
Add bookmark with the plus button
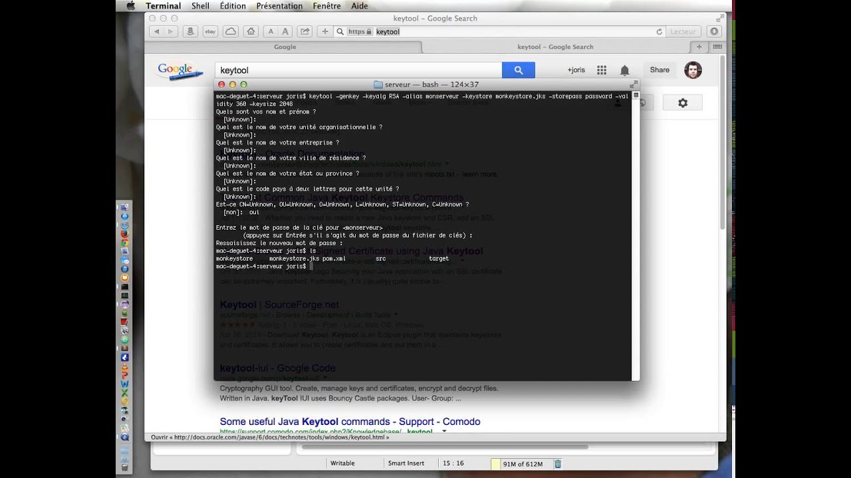click(324, 31)
